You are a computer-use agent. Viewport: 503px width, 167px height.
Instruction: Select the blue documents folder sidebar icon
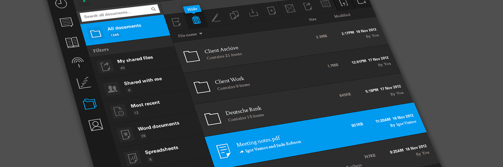90,104
